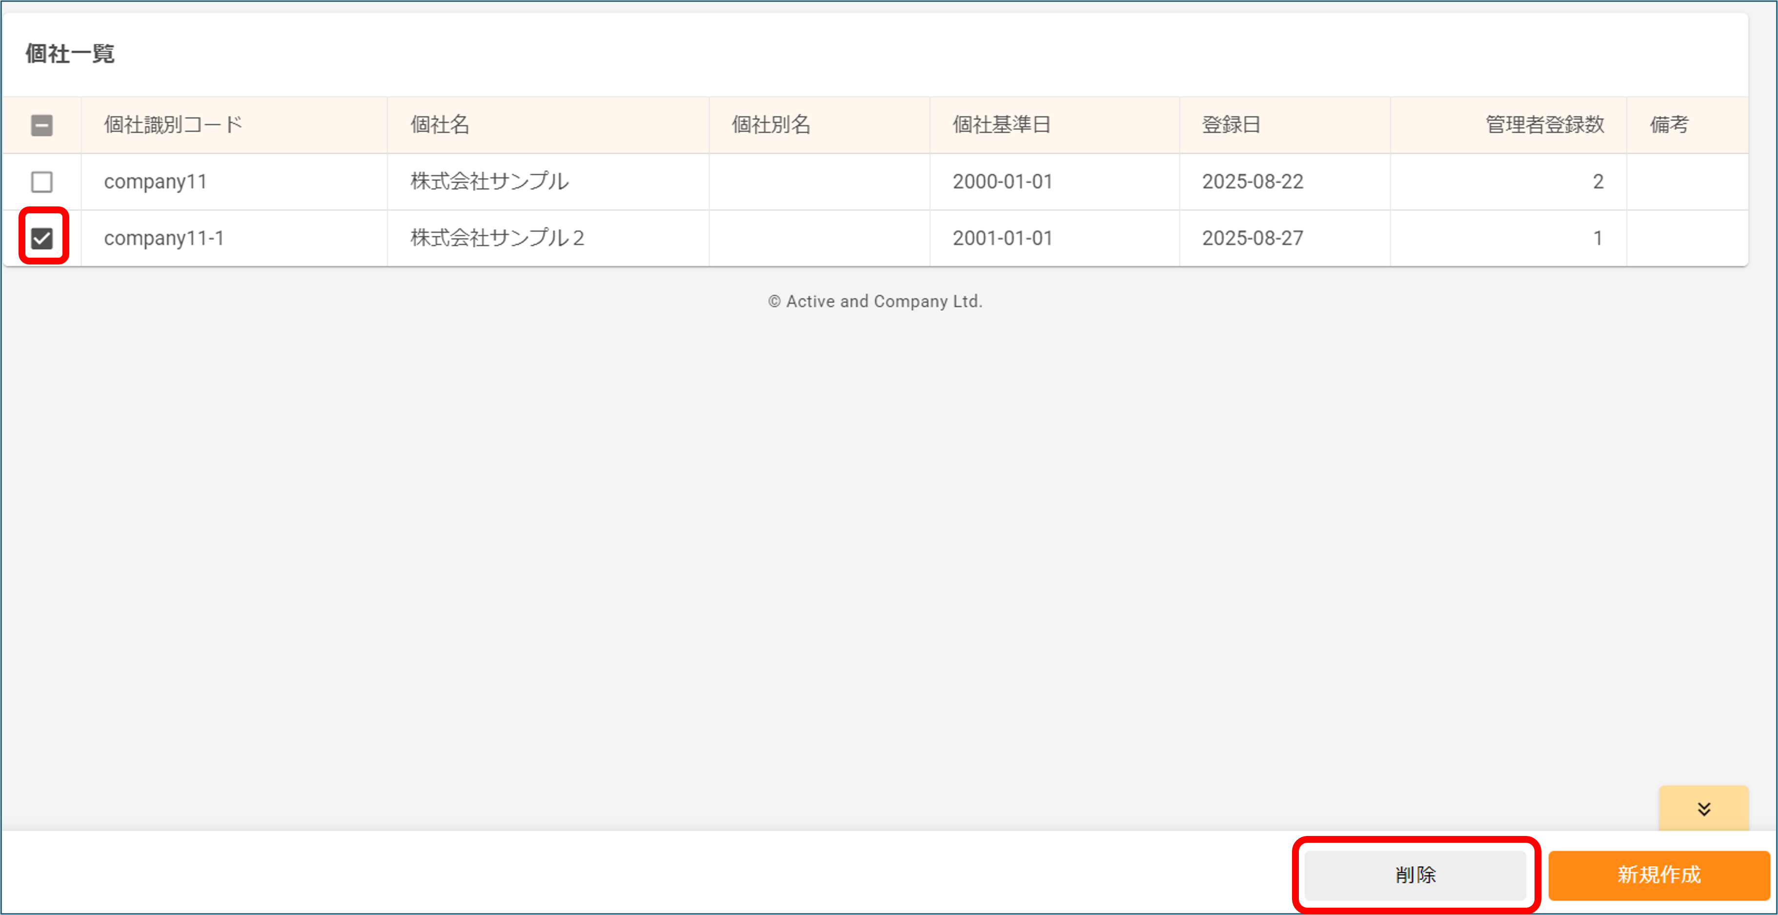Viewport: 1778px width, 915px height.
Task: Click the 2025-08-27 registration date cell
Action: [x=1252, y=238]
